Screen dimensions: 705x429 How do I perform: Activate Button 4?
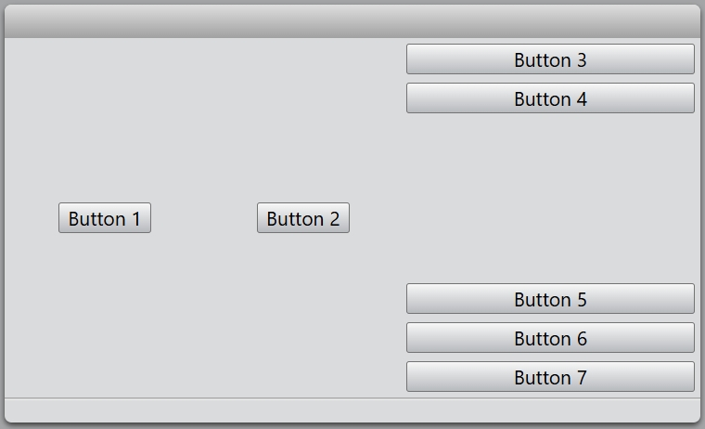(x=550, y=98)
